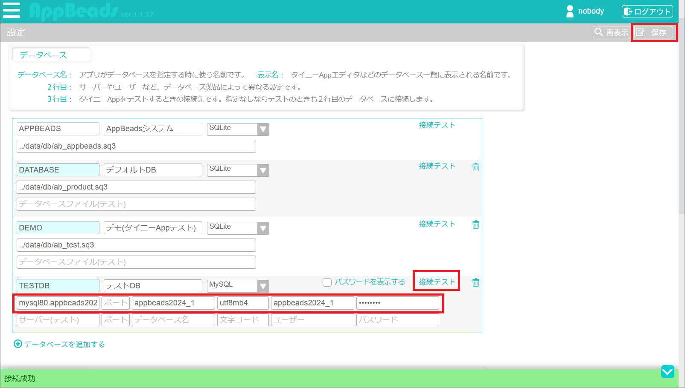The height and width of the screenshot is (388, 685).
Task: Click the test-row パスワード field
Action: [x=398, y=320]
